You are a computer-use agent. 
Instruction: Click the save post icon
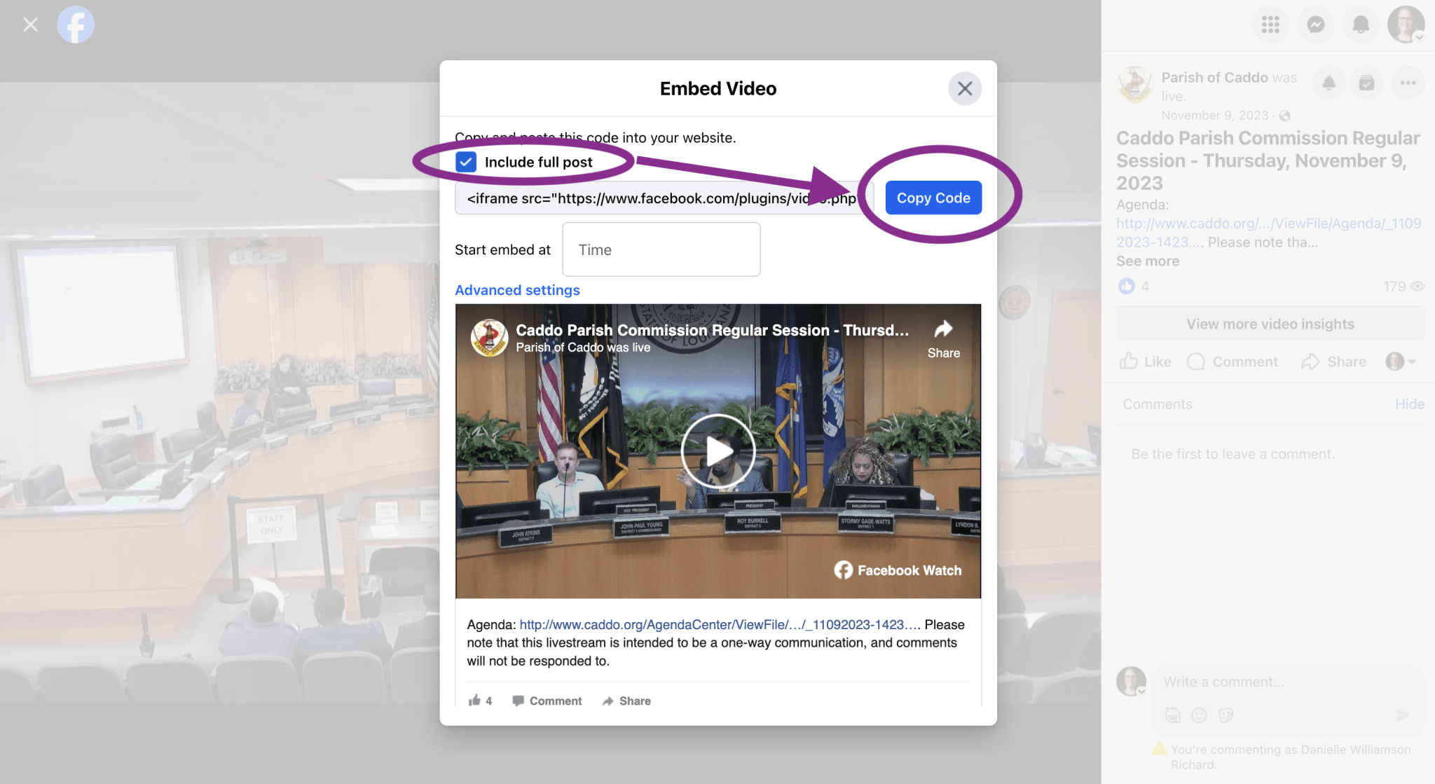point(1366,83)
